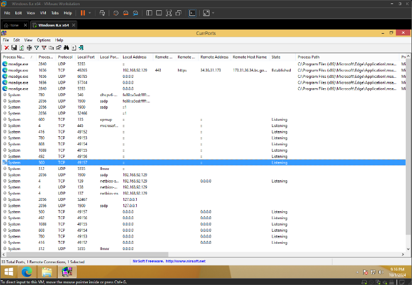Open the NirSoft website link

(169, 262)
